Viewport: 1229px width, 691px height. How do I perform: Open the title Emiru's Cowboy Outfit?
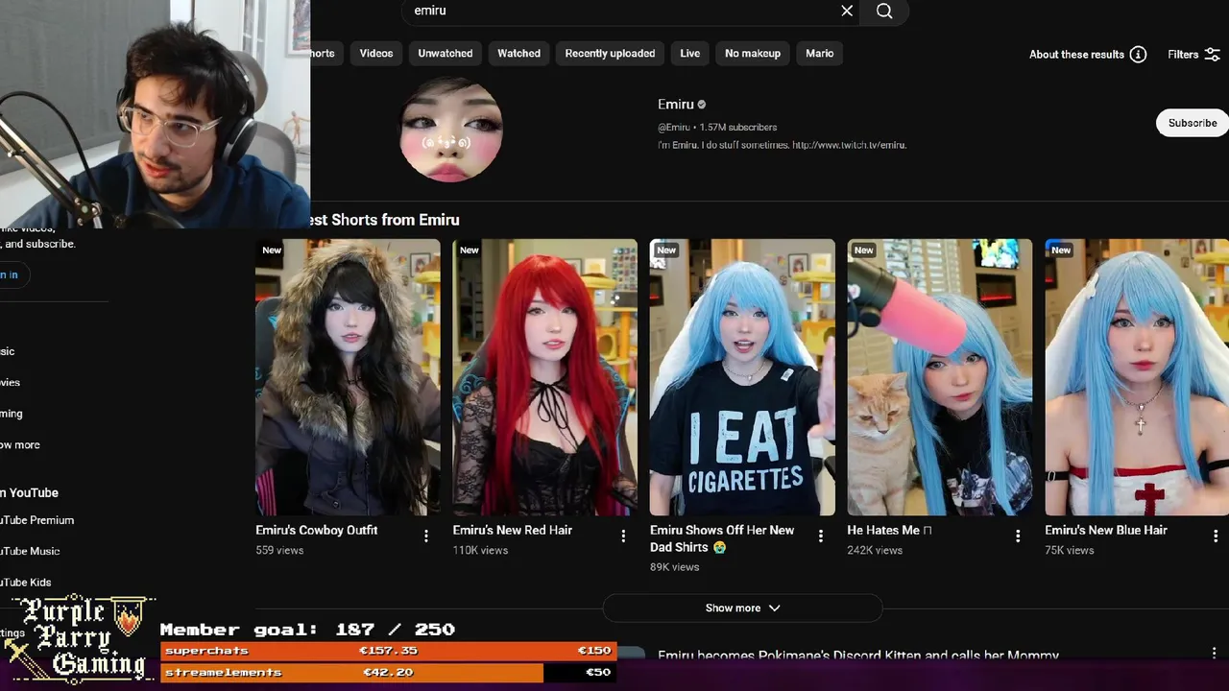[317, 530]
